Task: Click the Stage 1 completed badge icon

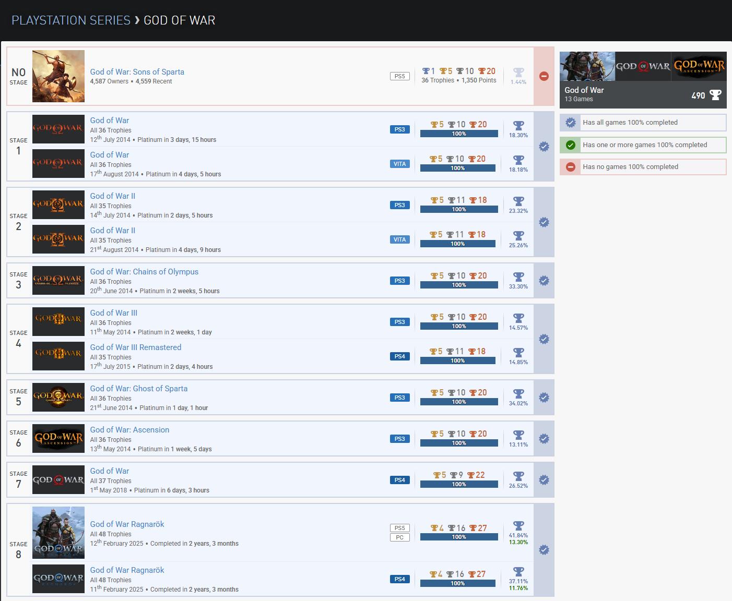Action: click(x=544, y=147)
